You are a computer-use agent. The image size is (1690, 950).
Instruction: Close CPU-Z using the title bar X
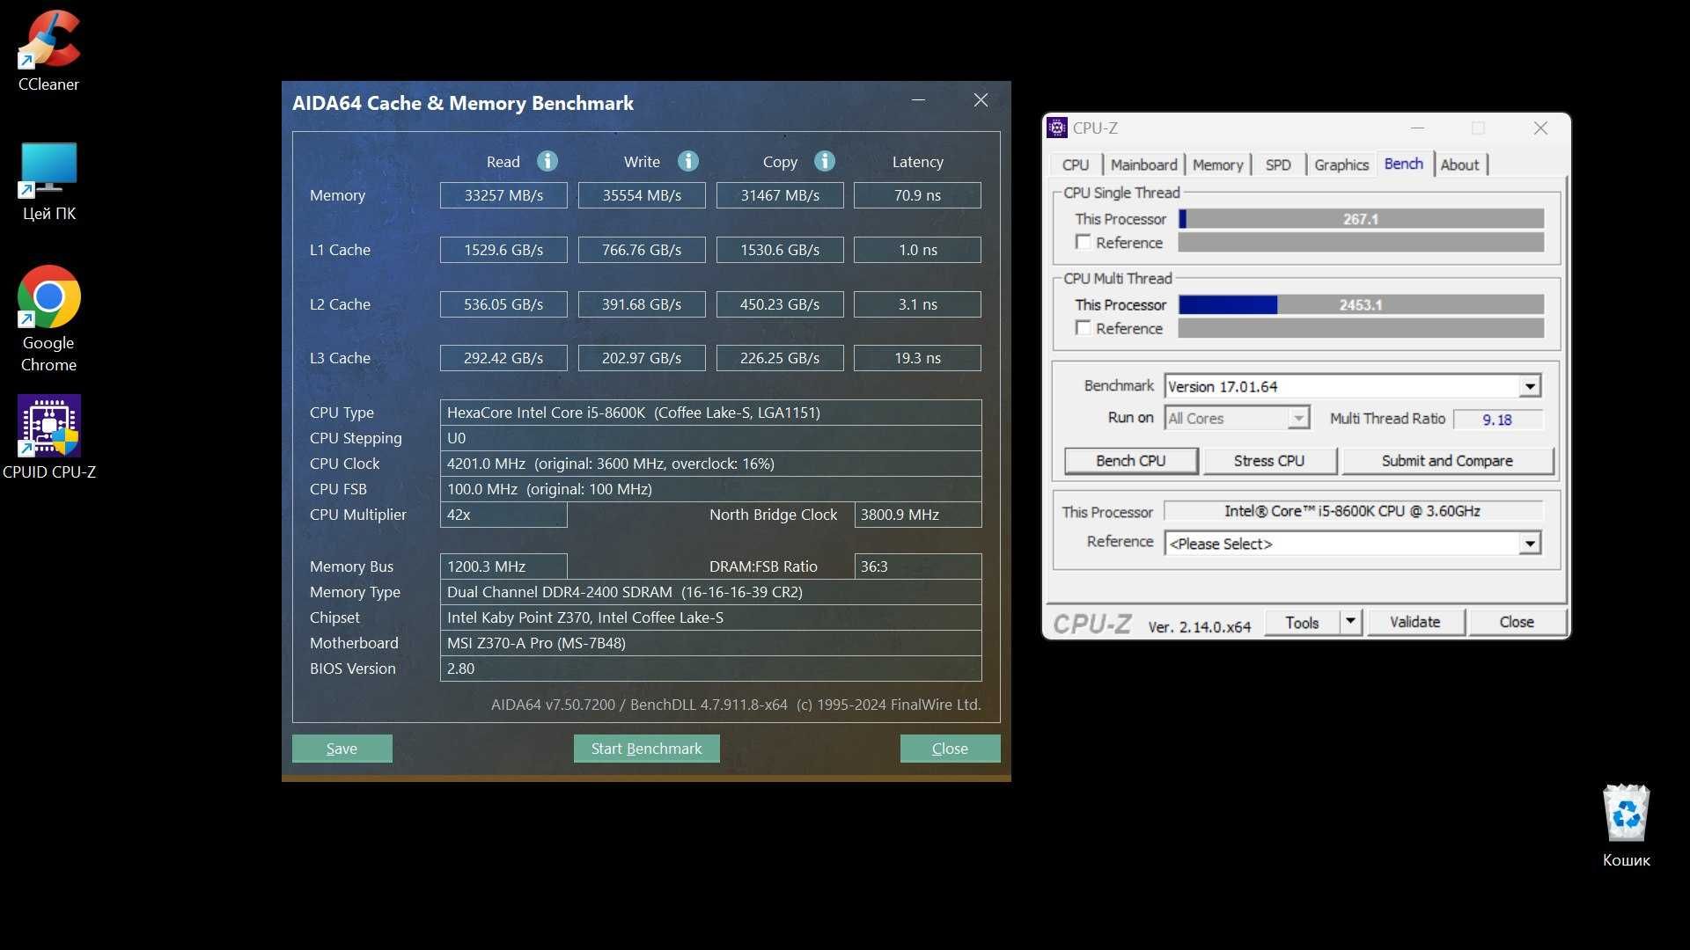1540,128
